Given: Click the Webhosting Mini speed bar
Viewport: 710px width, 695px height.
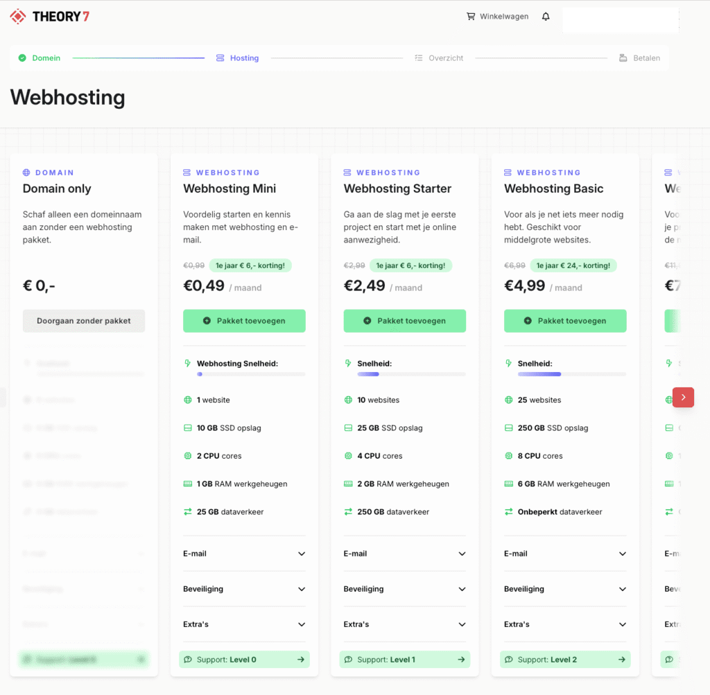Looking at the screenshot, I should [x=251, y=374].
